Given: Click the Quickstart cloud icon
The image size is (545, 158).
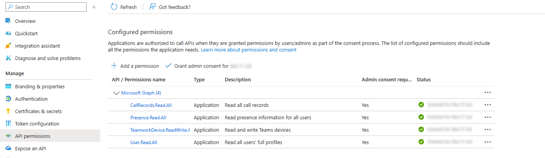Looking at the screenshot, I should click(8, 33).
